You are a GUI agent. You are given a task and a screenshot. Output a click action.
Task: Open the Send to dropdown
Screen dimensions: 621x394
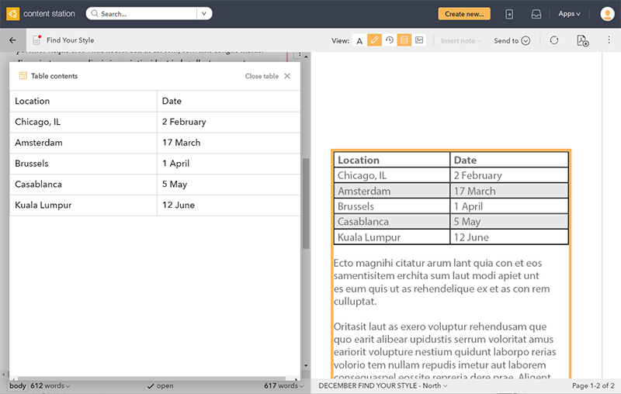pyautogui.click(x=512, y=40)
